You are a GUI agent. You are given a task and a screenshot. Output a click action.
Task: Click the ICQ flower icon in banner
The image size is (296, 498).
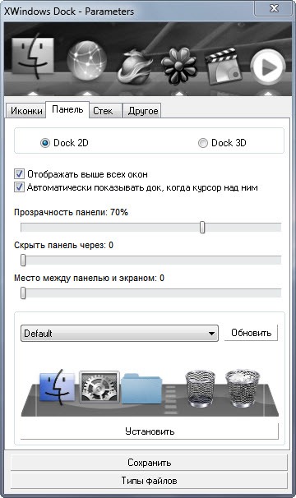coord(178,66)
